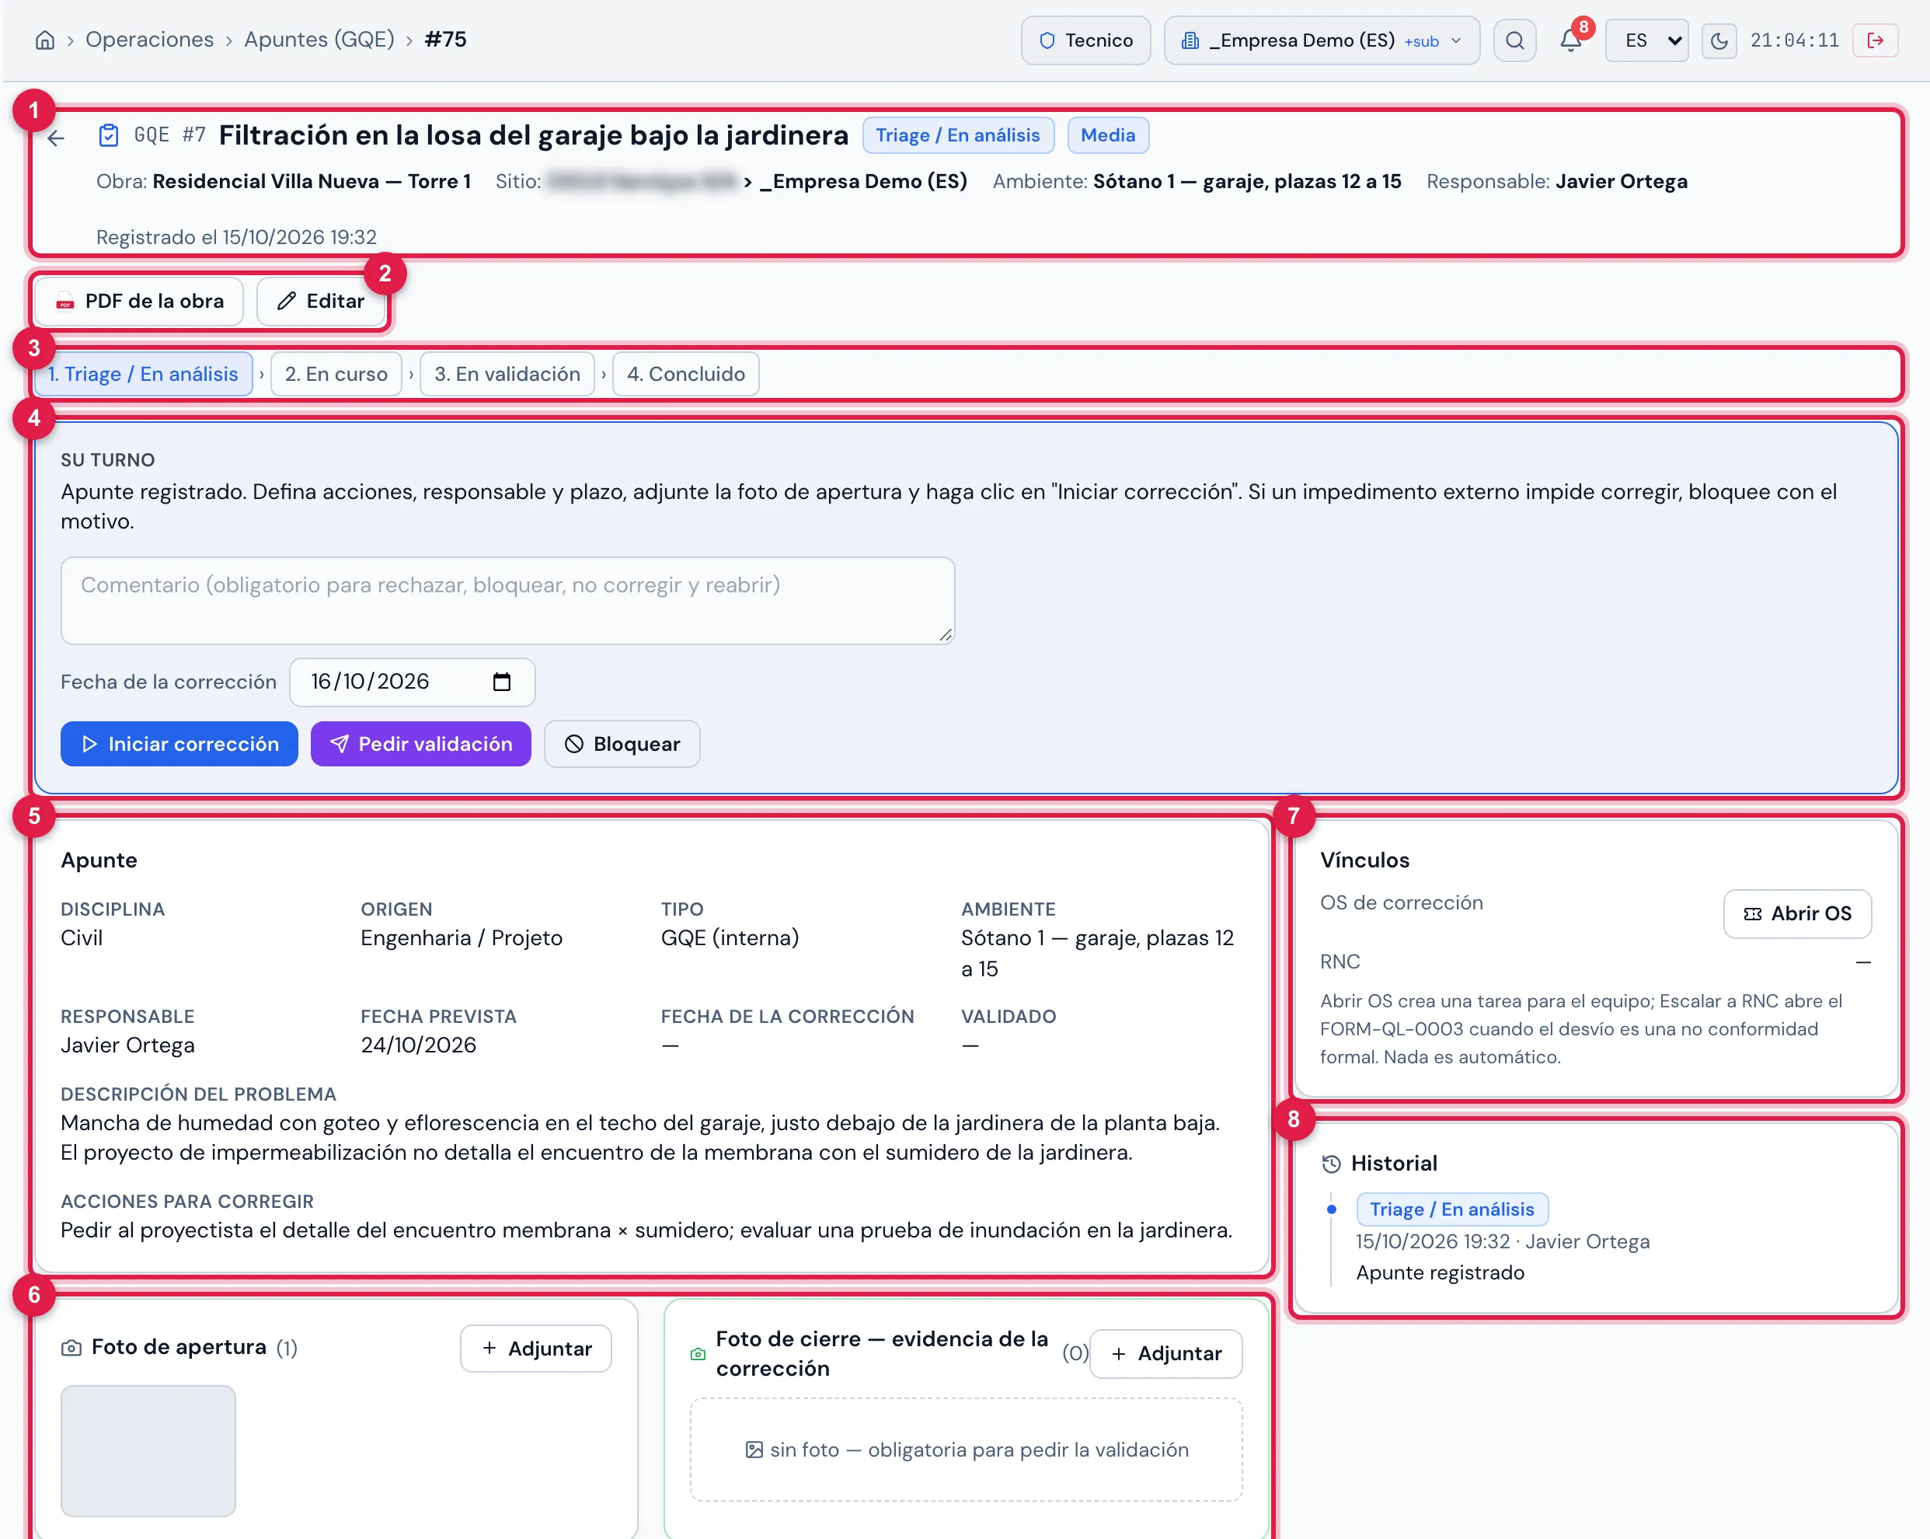The width and height of the screenshot is (1930, 1539).
Task: Click the 'sin foto' placeholder box
Action: coord(966,1450)
